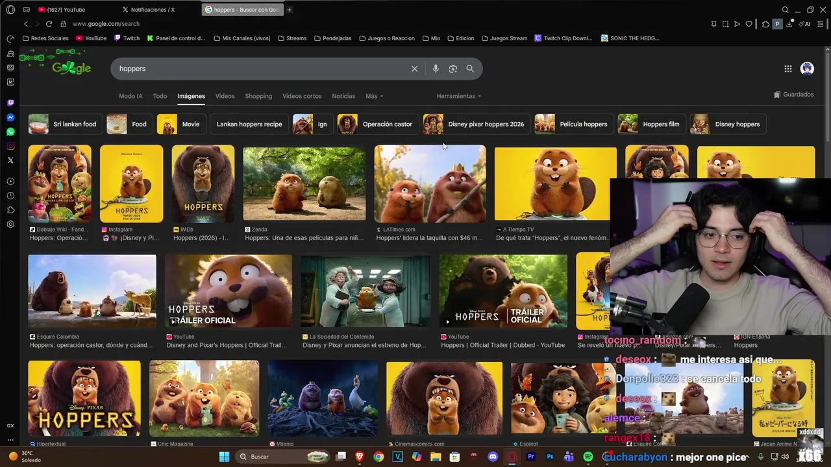
Task: Select the Disney hoppers chip
Action: [x=727, y=124]
